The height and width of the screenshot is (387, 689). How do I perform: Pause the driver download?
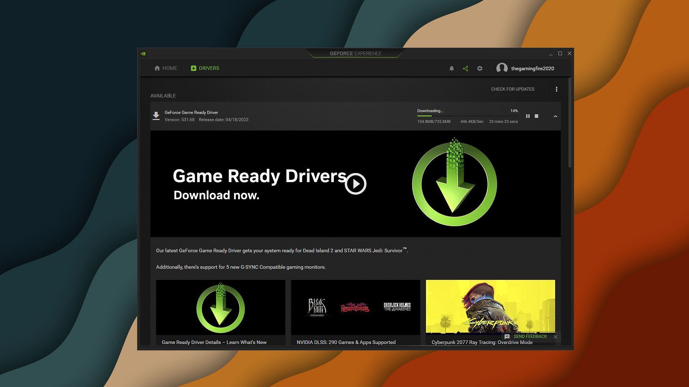click(x=528, y=116)
